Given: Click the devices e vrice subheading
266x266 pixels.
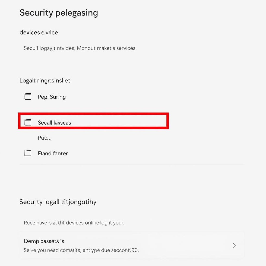Looking at the screenshot, I should click(39, 33).
